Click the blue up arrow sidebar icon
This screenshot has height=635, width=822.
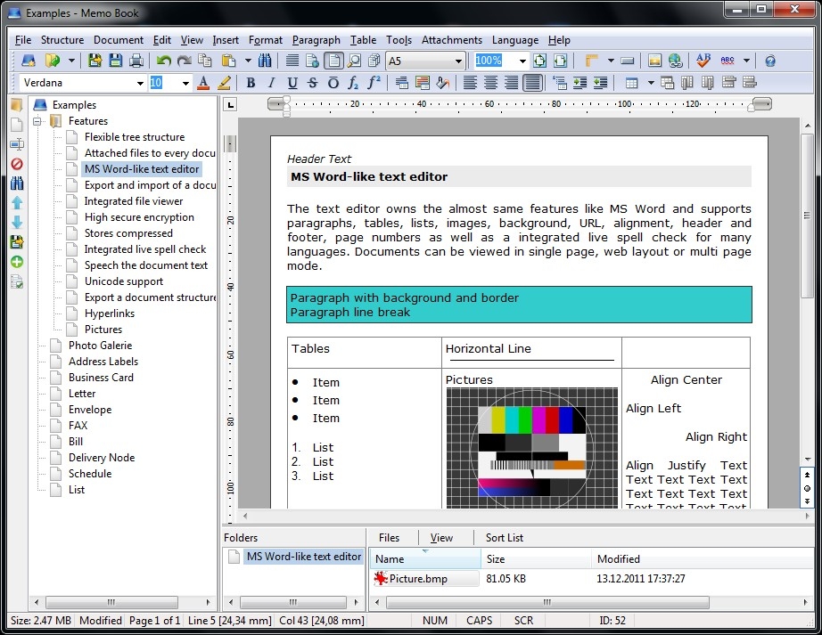(17, 202)
